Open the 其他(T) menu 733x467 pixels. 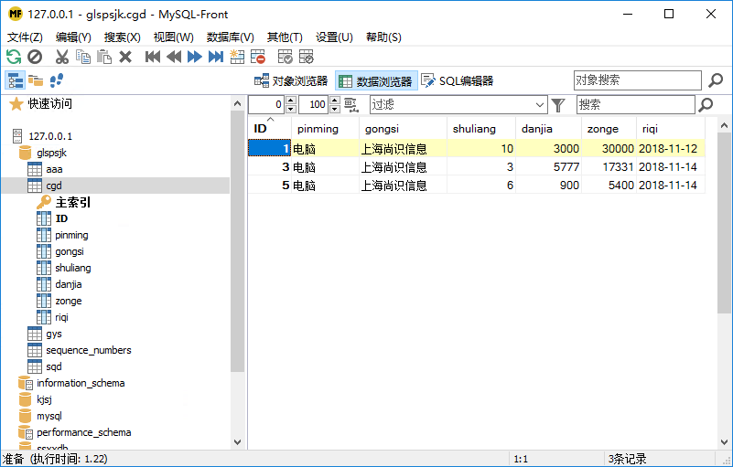point(285,37)
